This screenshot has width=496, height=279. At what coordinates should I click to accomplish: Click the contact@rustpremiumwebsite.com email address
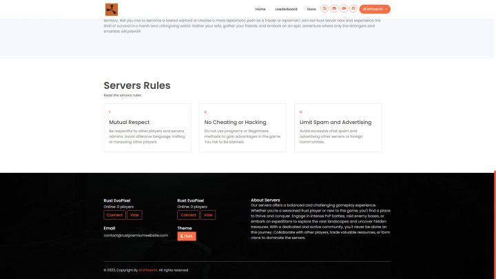pyautogui.click(x=136, y=236)
